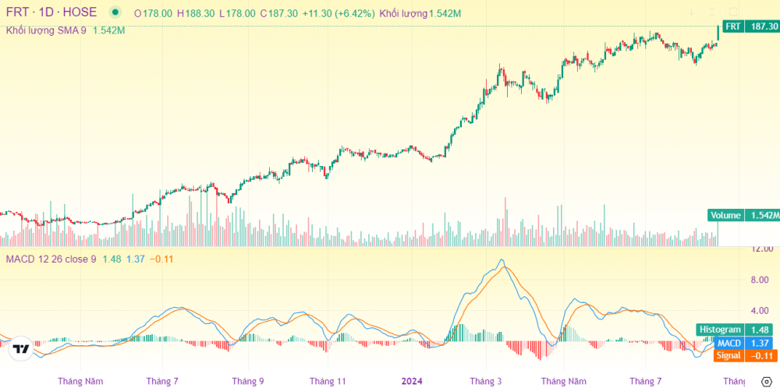Click the close price C187.30 value
The height and width of the screenshot is (388, 780).
[x=278, y=14]
